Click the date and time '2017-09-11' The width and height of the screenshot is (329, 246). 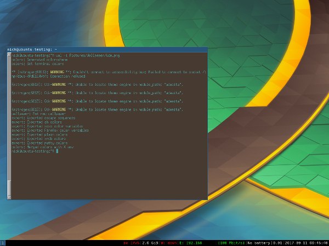click(x=305, y=243)
